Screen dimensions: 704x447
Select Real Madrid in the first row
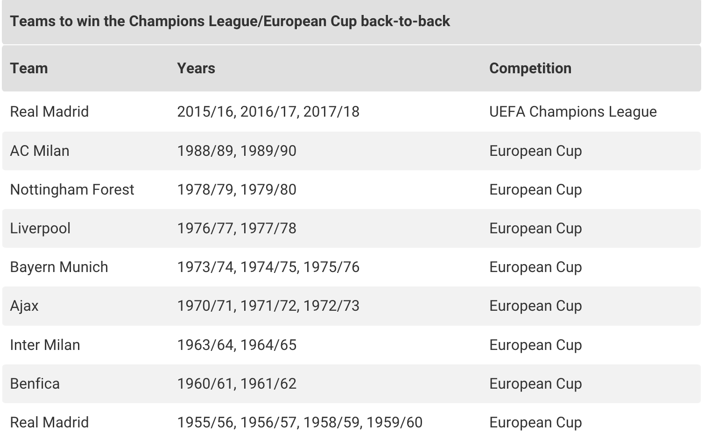[49, 112]
